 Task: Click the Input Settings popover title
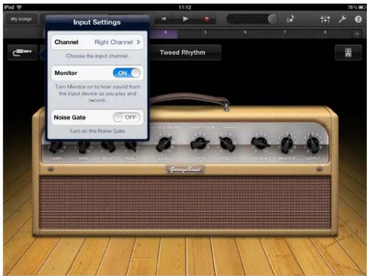(97, 22)
